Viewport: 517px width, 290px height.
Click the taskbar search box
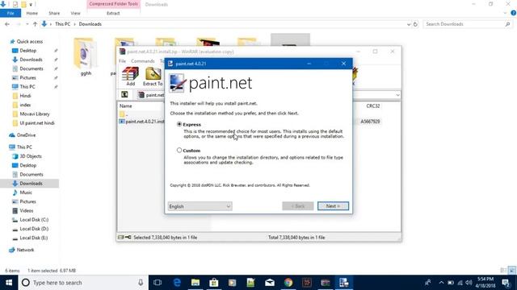tap(83, 283)
